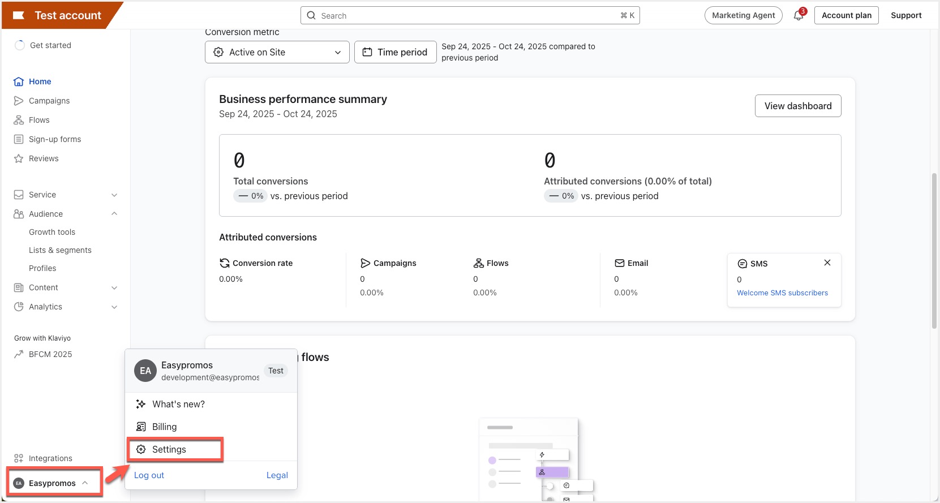Open Campaigns from the sidebar
The image size is (940, 503).
49,101
